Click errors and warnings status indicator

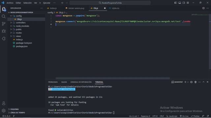point(6,116)
